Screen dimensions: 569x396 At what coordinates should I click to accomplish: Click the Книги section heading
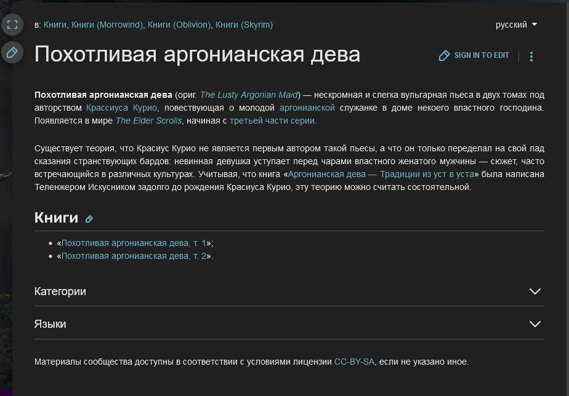pyautogui.click(x=56, y=218)
